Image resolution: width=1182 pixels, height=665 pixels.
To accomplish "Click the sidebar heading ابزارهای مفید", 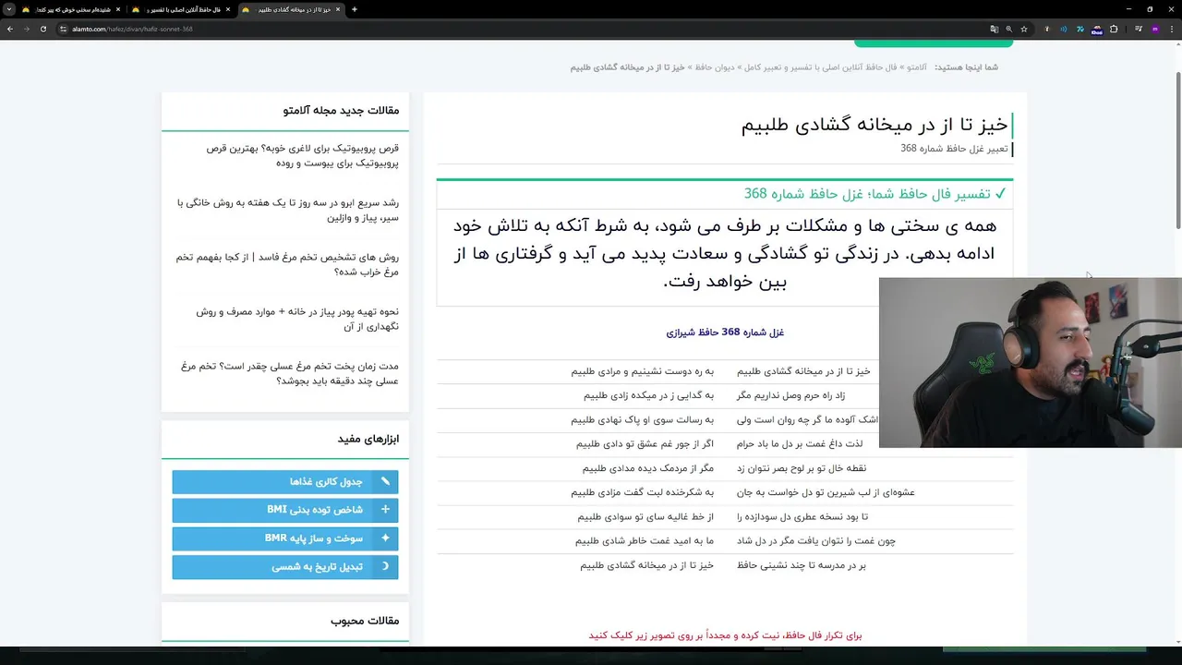I will (368, 439).
